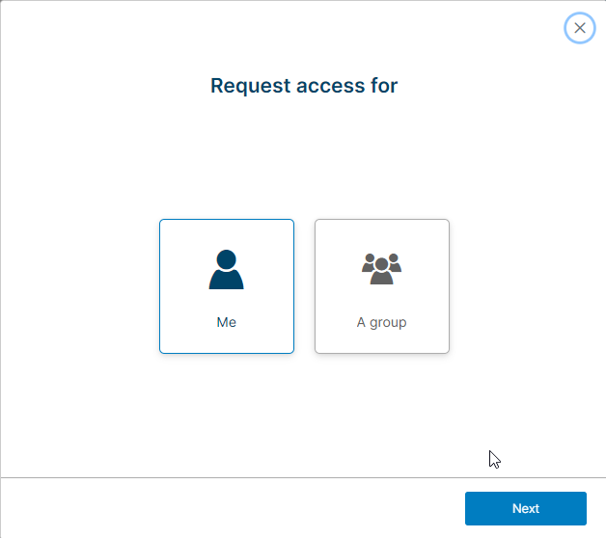Select the "A group" option card
The image size is (606, 538).
[x=382, y=286]
